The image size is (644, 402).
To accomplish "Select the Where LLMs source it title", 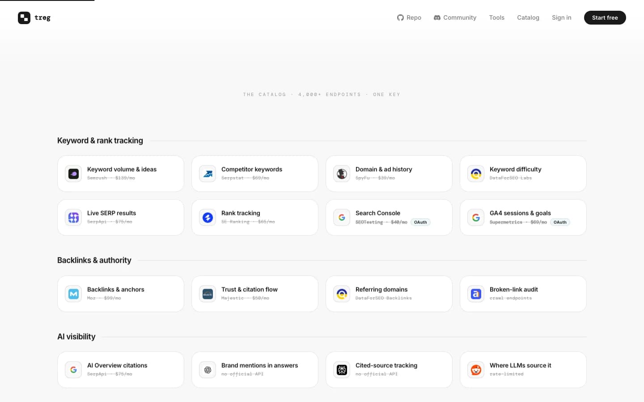I will [521, 365].
